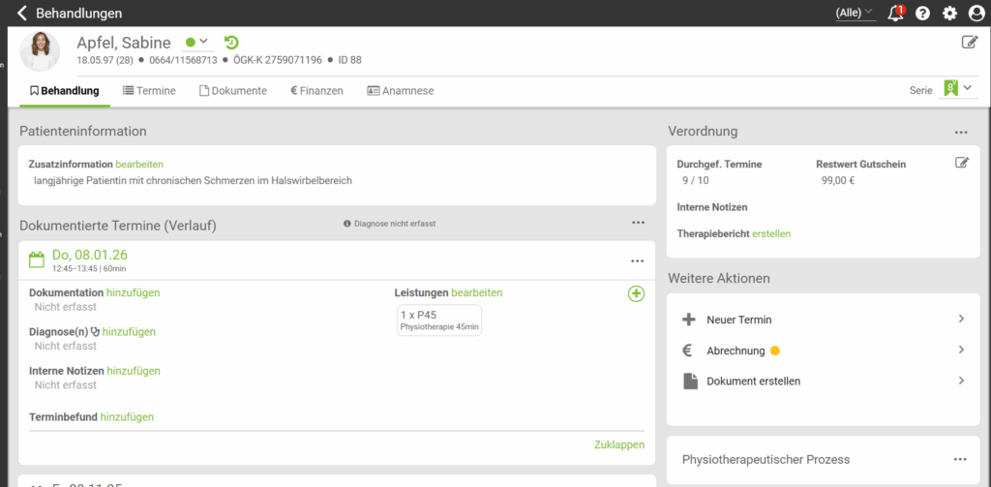Click Sabine Apfel's profile photo
Screen dimensions: 991x487
click(x=41, y=51)
